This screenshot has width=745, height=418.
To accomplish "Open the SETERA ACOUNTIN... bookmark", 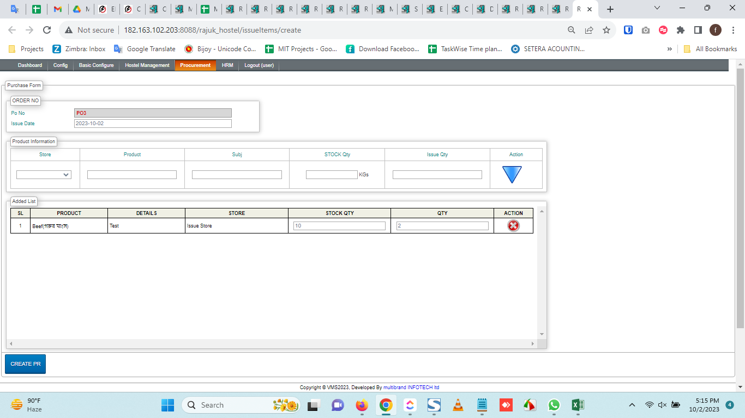I will pyautogui.click(x=548, y=48).
